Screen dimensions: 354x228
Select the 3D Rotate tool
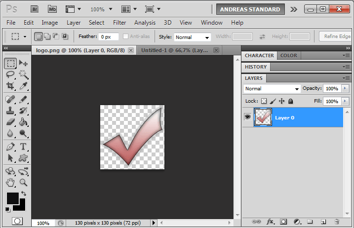click(10, 172)
